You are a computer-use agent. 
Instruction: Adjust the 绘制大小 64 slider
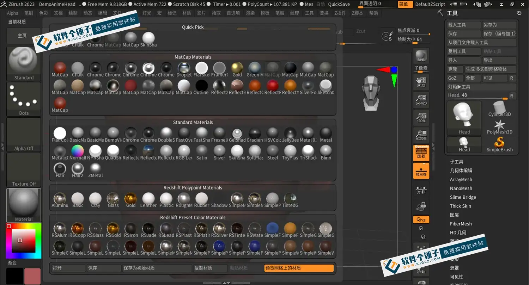[x=413, y=39]
